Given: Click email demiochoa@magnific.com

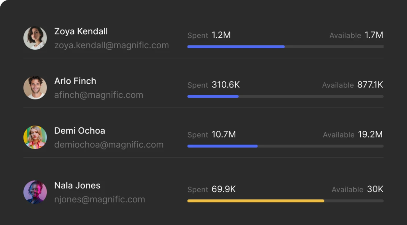Looking at the screenshot, I should pos(109,145).
